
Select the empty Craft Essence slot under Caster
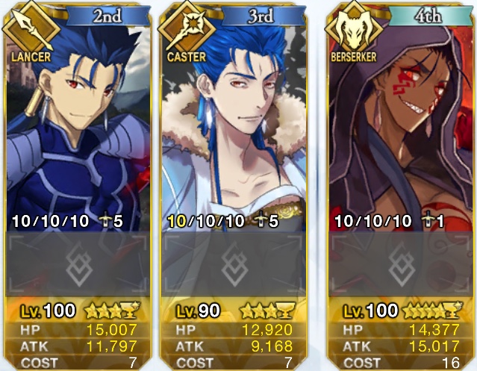click(x=234, y=264)
